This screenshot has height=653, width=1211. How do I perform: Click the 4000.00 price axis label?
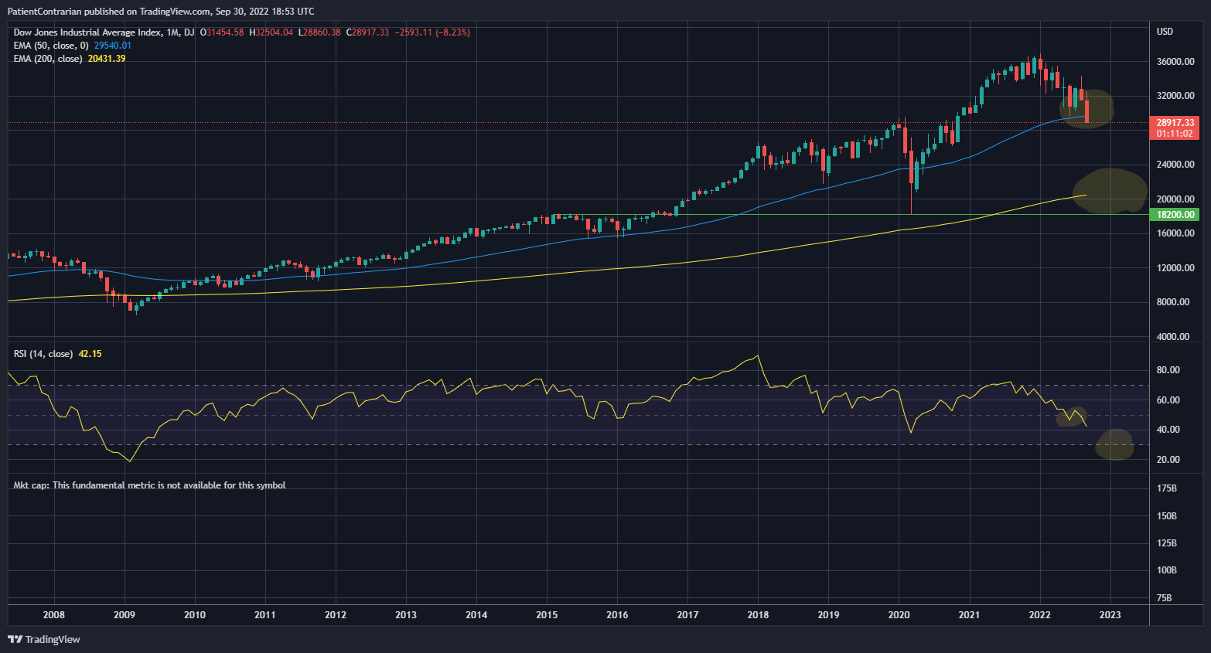[1173, 337]
